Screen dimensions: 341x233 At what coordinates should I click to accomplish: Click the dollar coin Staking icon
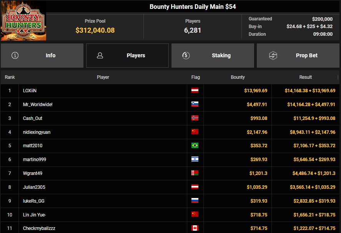point(186,55)
